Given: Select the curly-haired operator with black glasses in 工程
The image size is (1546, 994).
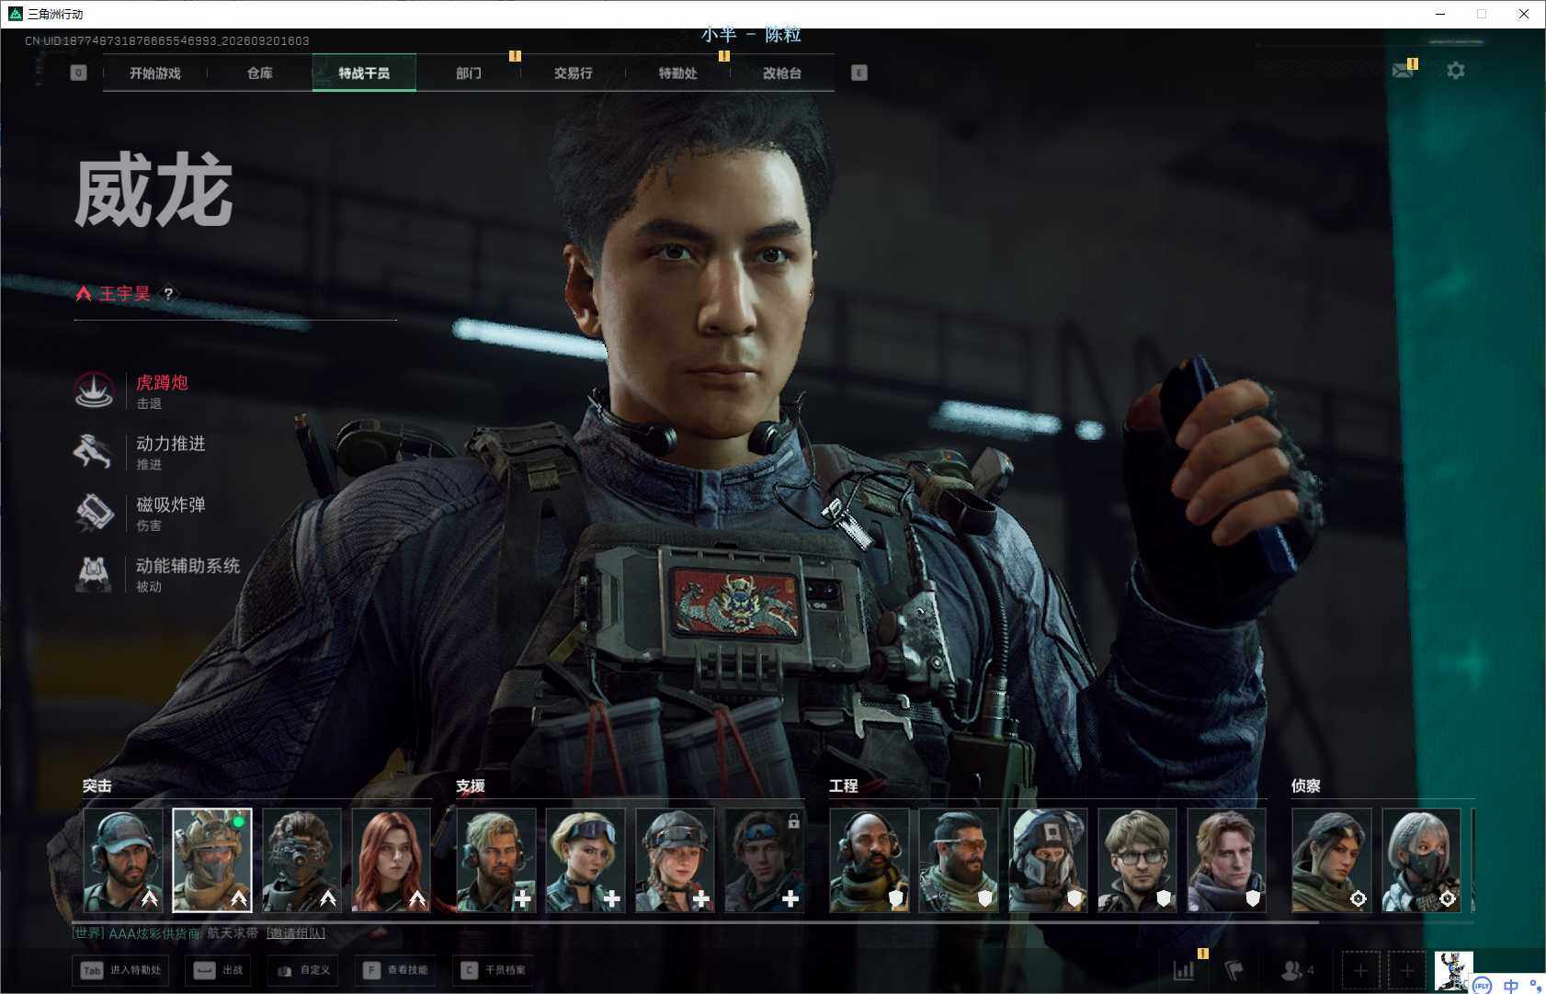Looking at the screenshot, I should pos(1137,861).
